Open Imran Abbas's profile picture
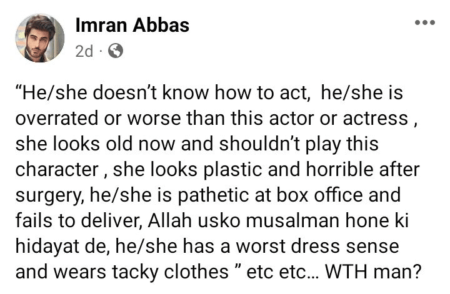The width and height of the screenshot is (450, 294). point(40,38)
